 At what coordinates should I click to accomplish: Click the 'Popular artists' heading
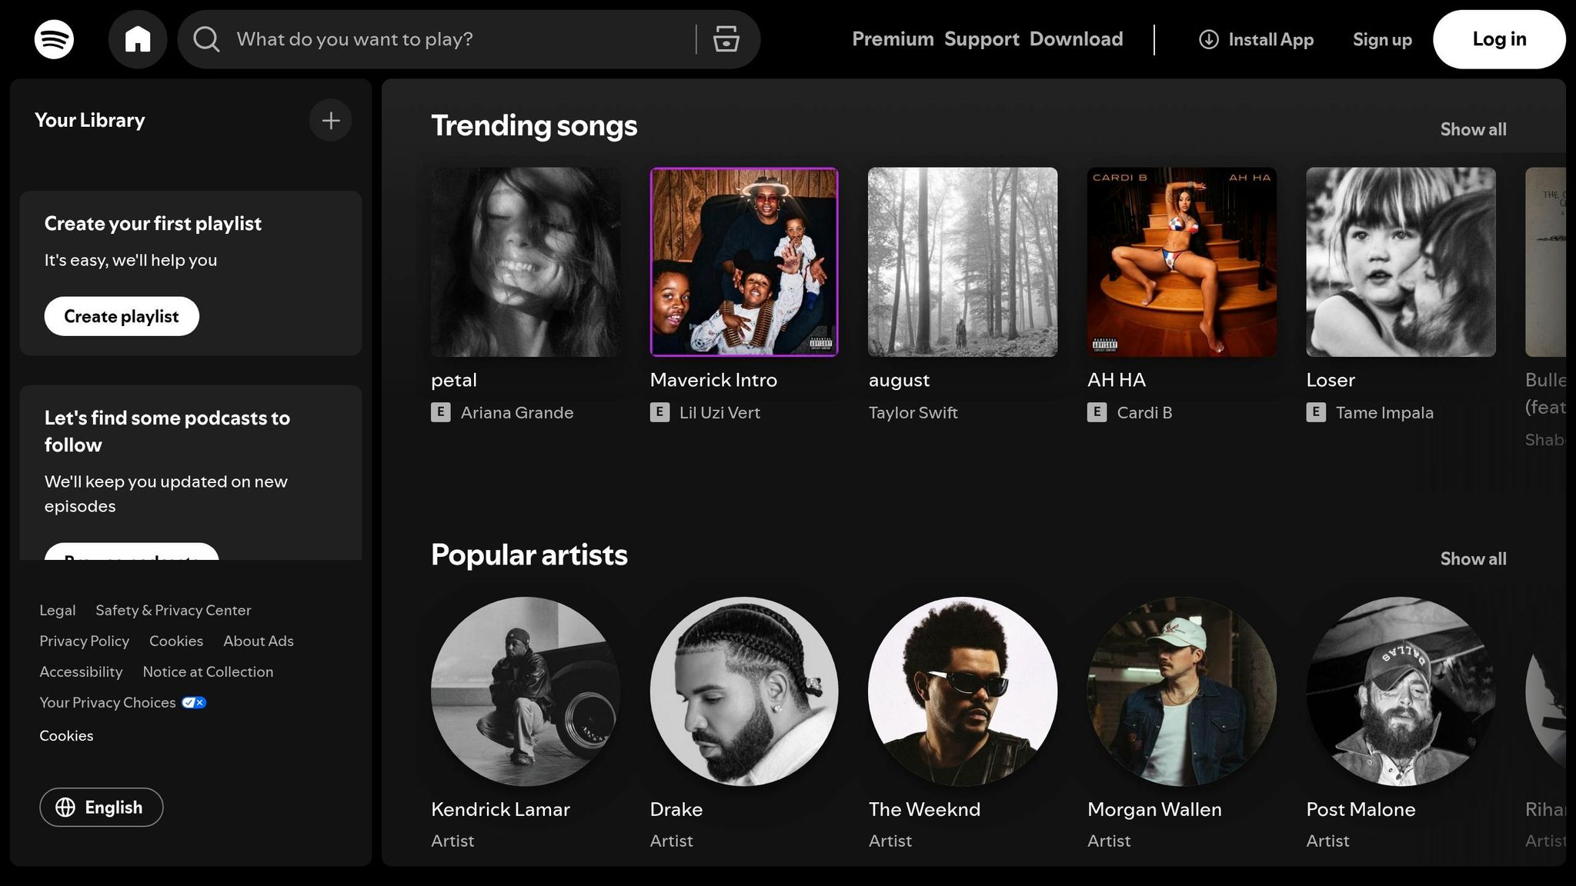(x=529, y=555)
